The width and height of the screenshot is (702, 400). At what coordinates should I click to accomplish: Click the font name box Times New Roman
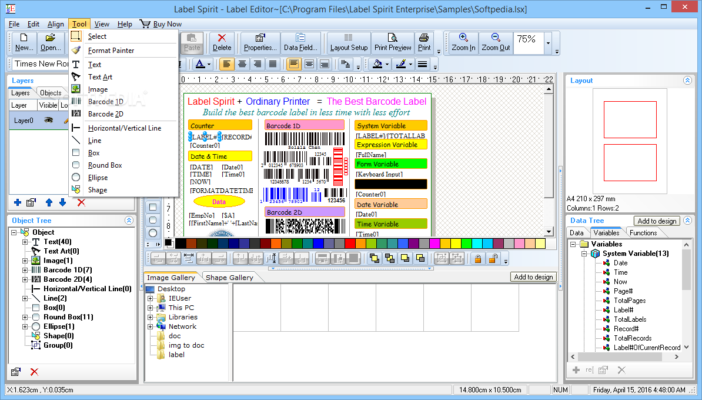point(41,64)
